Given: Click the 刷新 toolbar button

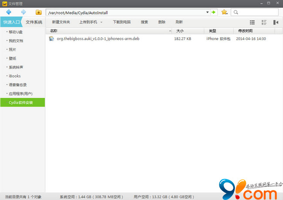Looking at the screenshot, I should (x=179, y=22).
